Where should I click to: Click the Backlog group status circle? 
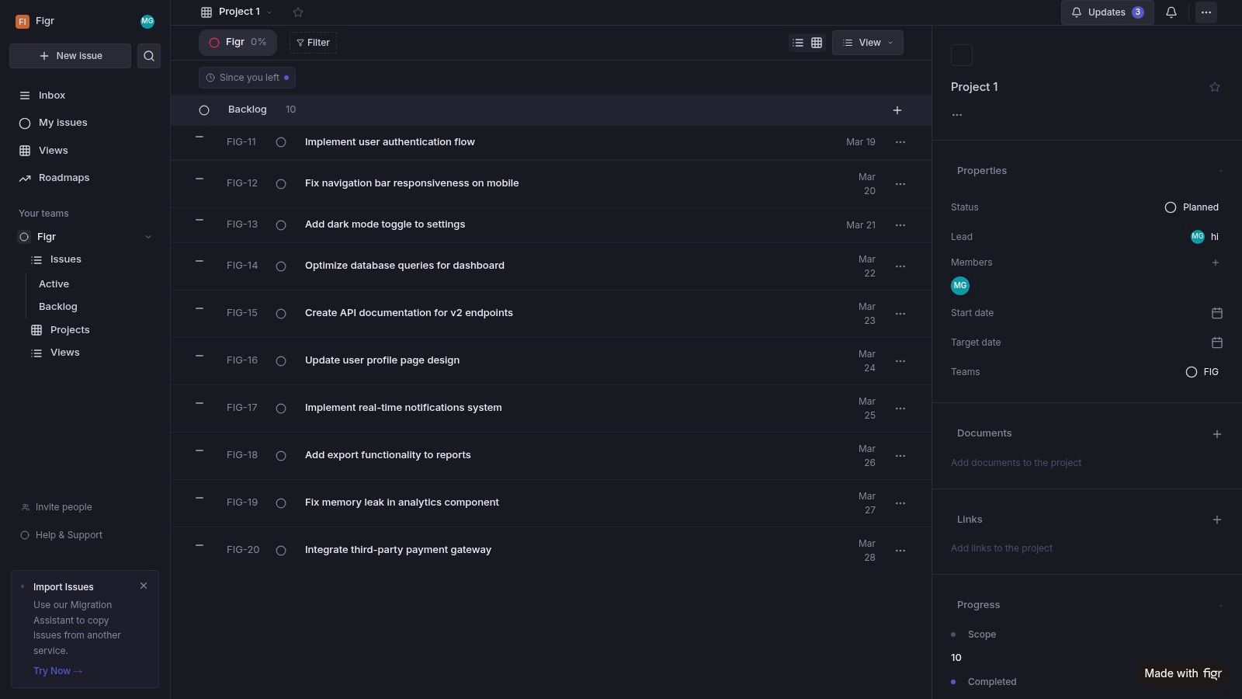204,110
